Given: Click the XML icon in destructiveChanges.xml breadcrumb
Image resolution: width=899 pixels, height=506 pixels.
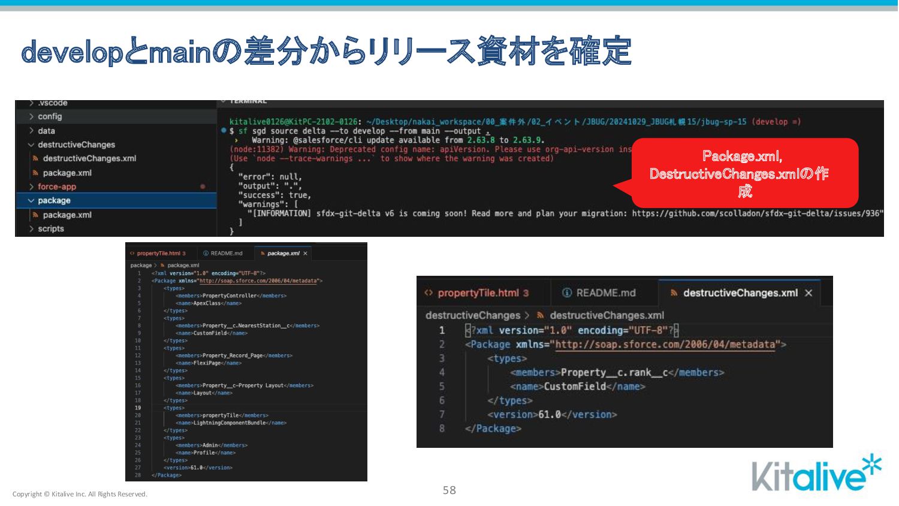Looking at the screenshot, I should click(x=541, y=315).
